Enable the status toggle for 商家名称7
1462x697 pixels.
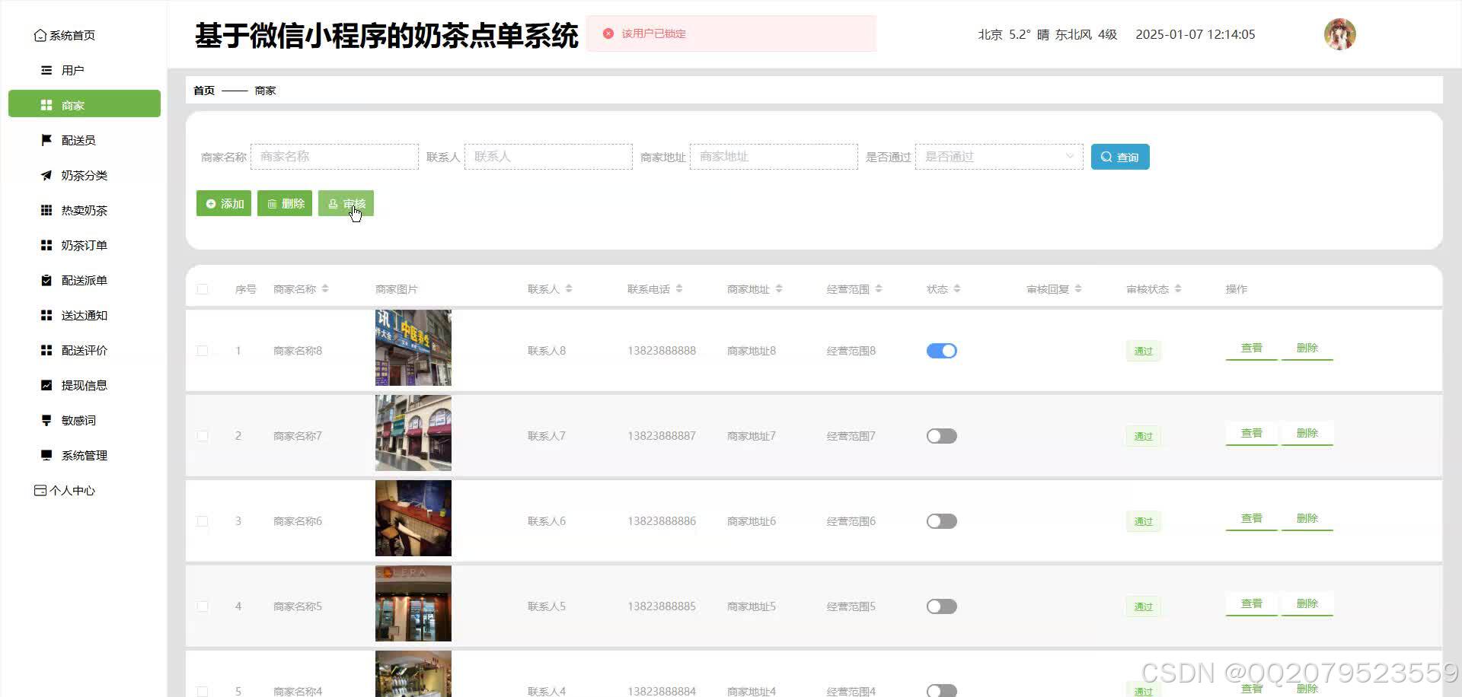point(941,435)
